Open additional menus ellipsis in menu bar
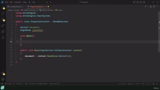This screenshot has height=90, width=160. pos(39,2)
